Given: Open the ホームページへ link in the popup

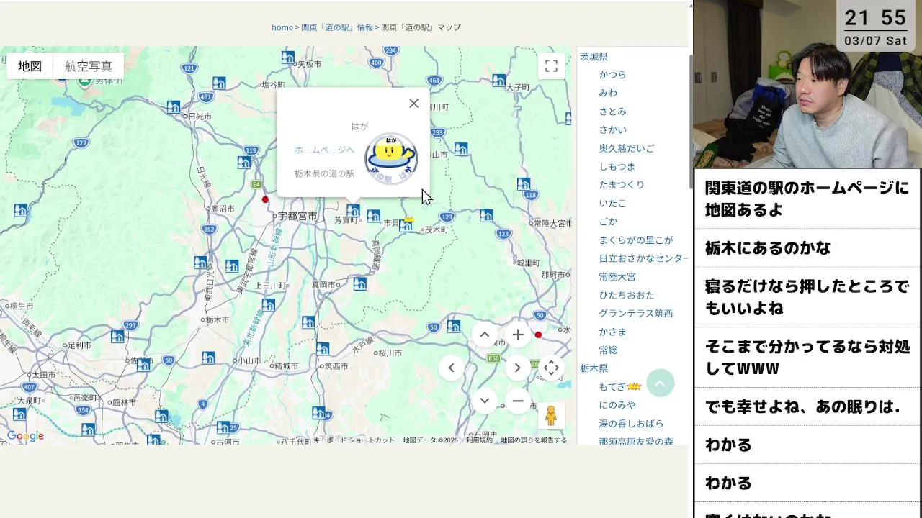Looking at the screenshot, I should tap(324, 150).
